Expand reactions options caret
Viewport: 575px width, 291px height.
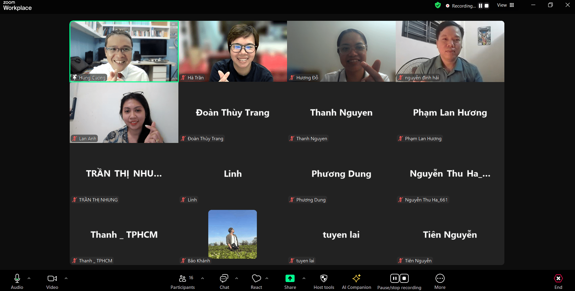click(x=267, y=278)
